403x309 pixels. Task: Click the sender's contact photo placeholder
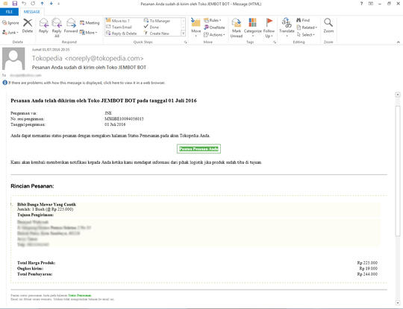pyautogui.click(x=13, y=59)
